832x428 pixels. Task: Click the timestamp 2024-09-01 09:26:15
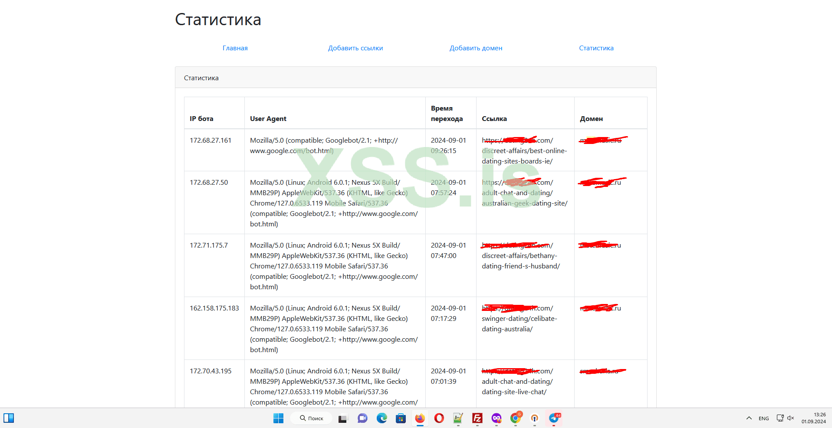tap(448, 146)
